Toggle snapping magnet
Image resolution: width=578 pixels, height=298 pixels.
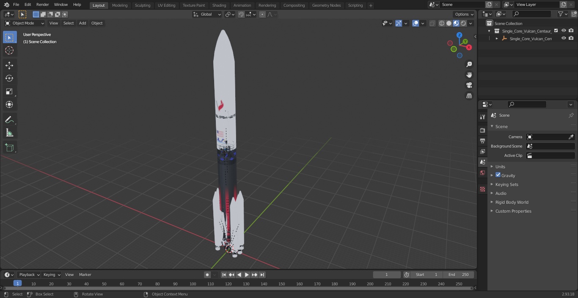click(241, 14)
